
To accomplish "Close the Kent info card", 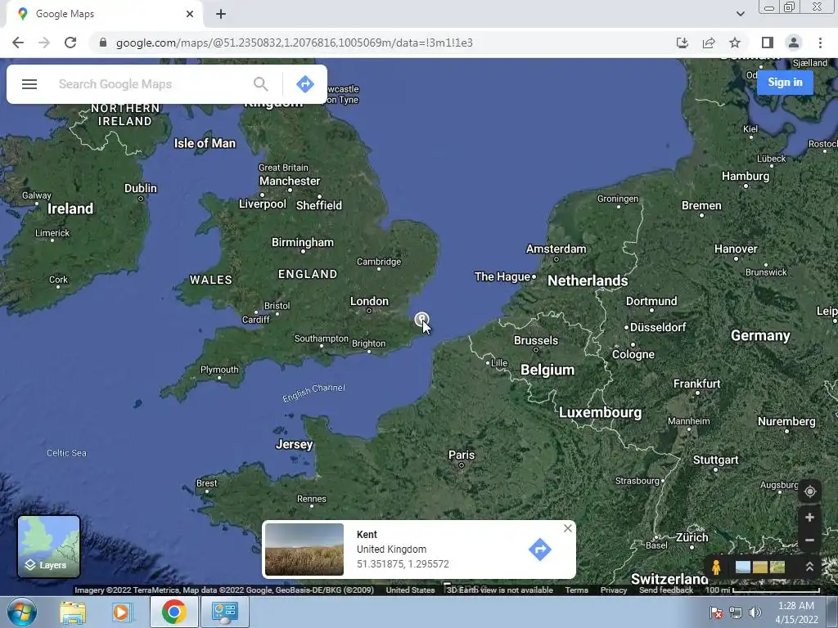I will (568, 528).
